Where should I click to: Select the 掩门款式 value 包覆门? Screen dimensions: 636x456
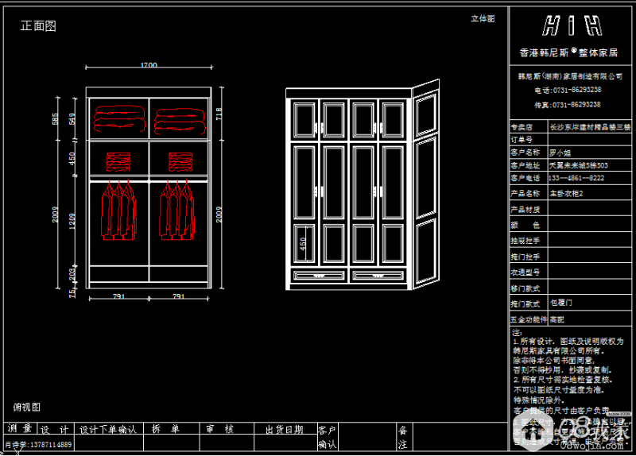pos(561,303)
